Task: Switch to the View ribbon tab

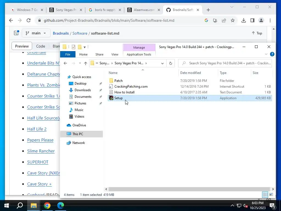Action: pos(115,54)
